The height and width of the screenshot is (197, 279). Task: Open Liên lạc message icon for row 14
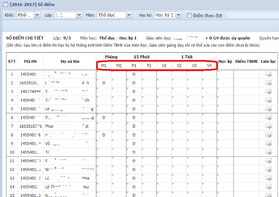[x=269, y=187]
